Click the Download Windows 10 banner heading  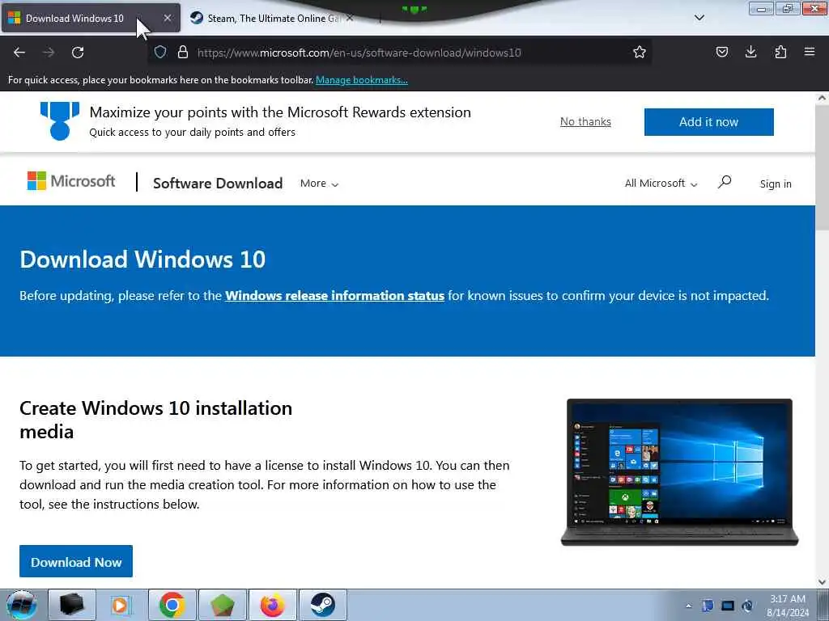[x=142, y=260]
